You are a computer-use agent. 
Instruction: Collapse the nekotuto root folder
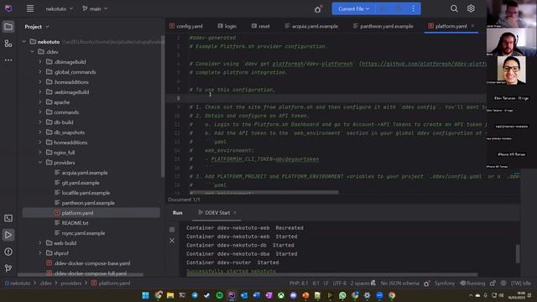pyautogui.click(x=24, y=42)
